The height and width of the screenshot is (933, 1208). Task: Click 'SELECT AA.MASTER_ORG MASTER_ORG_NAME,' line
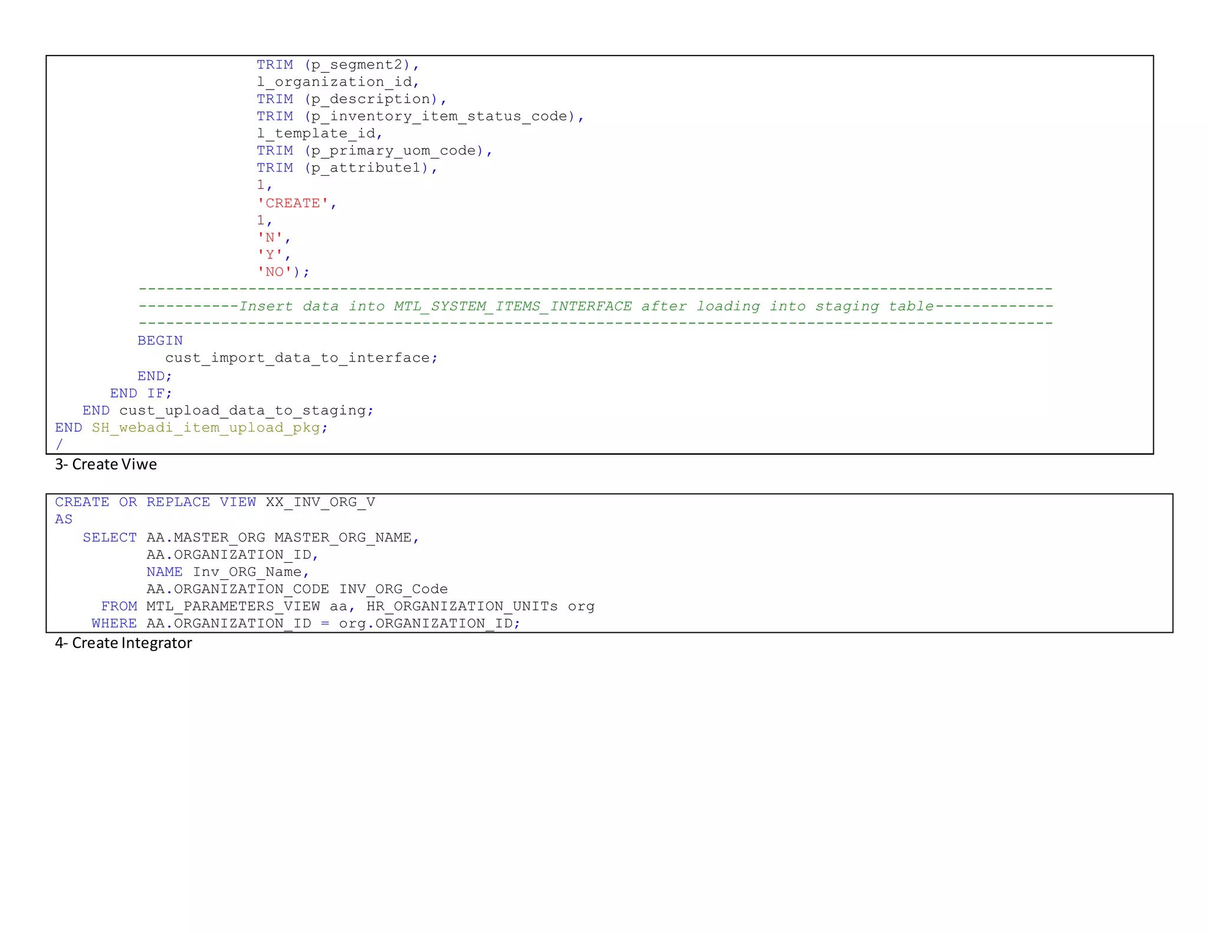[x=251, y=538]
